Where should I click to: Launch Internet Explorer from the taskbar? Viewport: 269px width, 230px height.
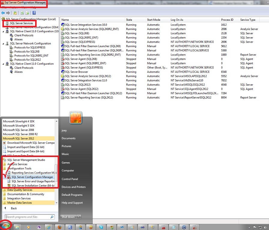49,227
